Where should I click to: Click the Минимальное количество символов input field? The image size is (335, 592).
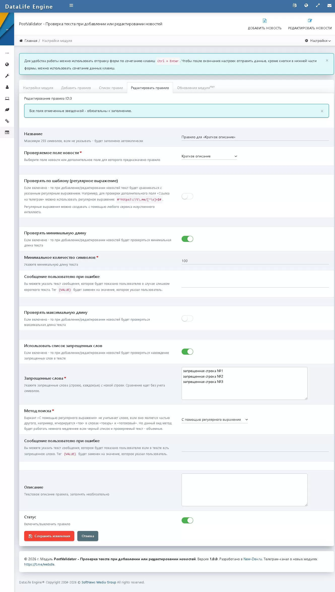255,261
